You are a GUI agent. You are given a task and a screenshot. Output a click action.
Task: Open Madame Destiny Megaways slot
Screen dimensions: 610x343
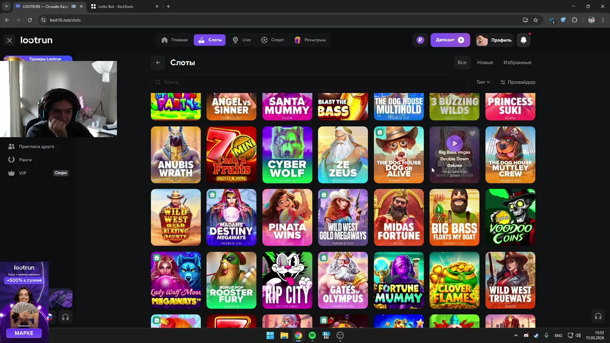click(x=232, y=218)
